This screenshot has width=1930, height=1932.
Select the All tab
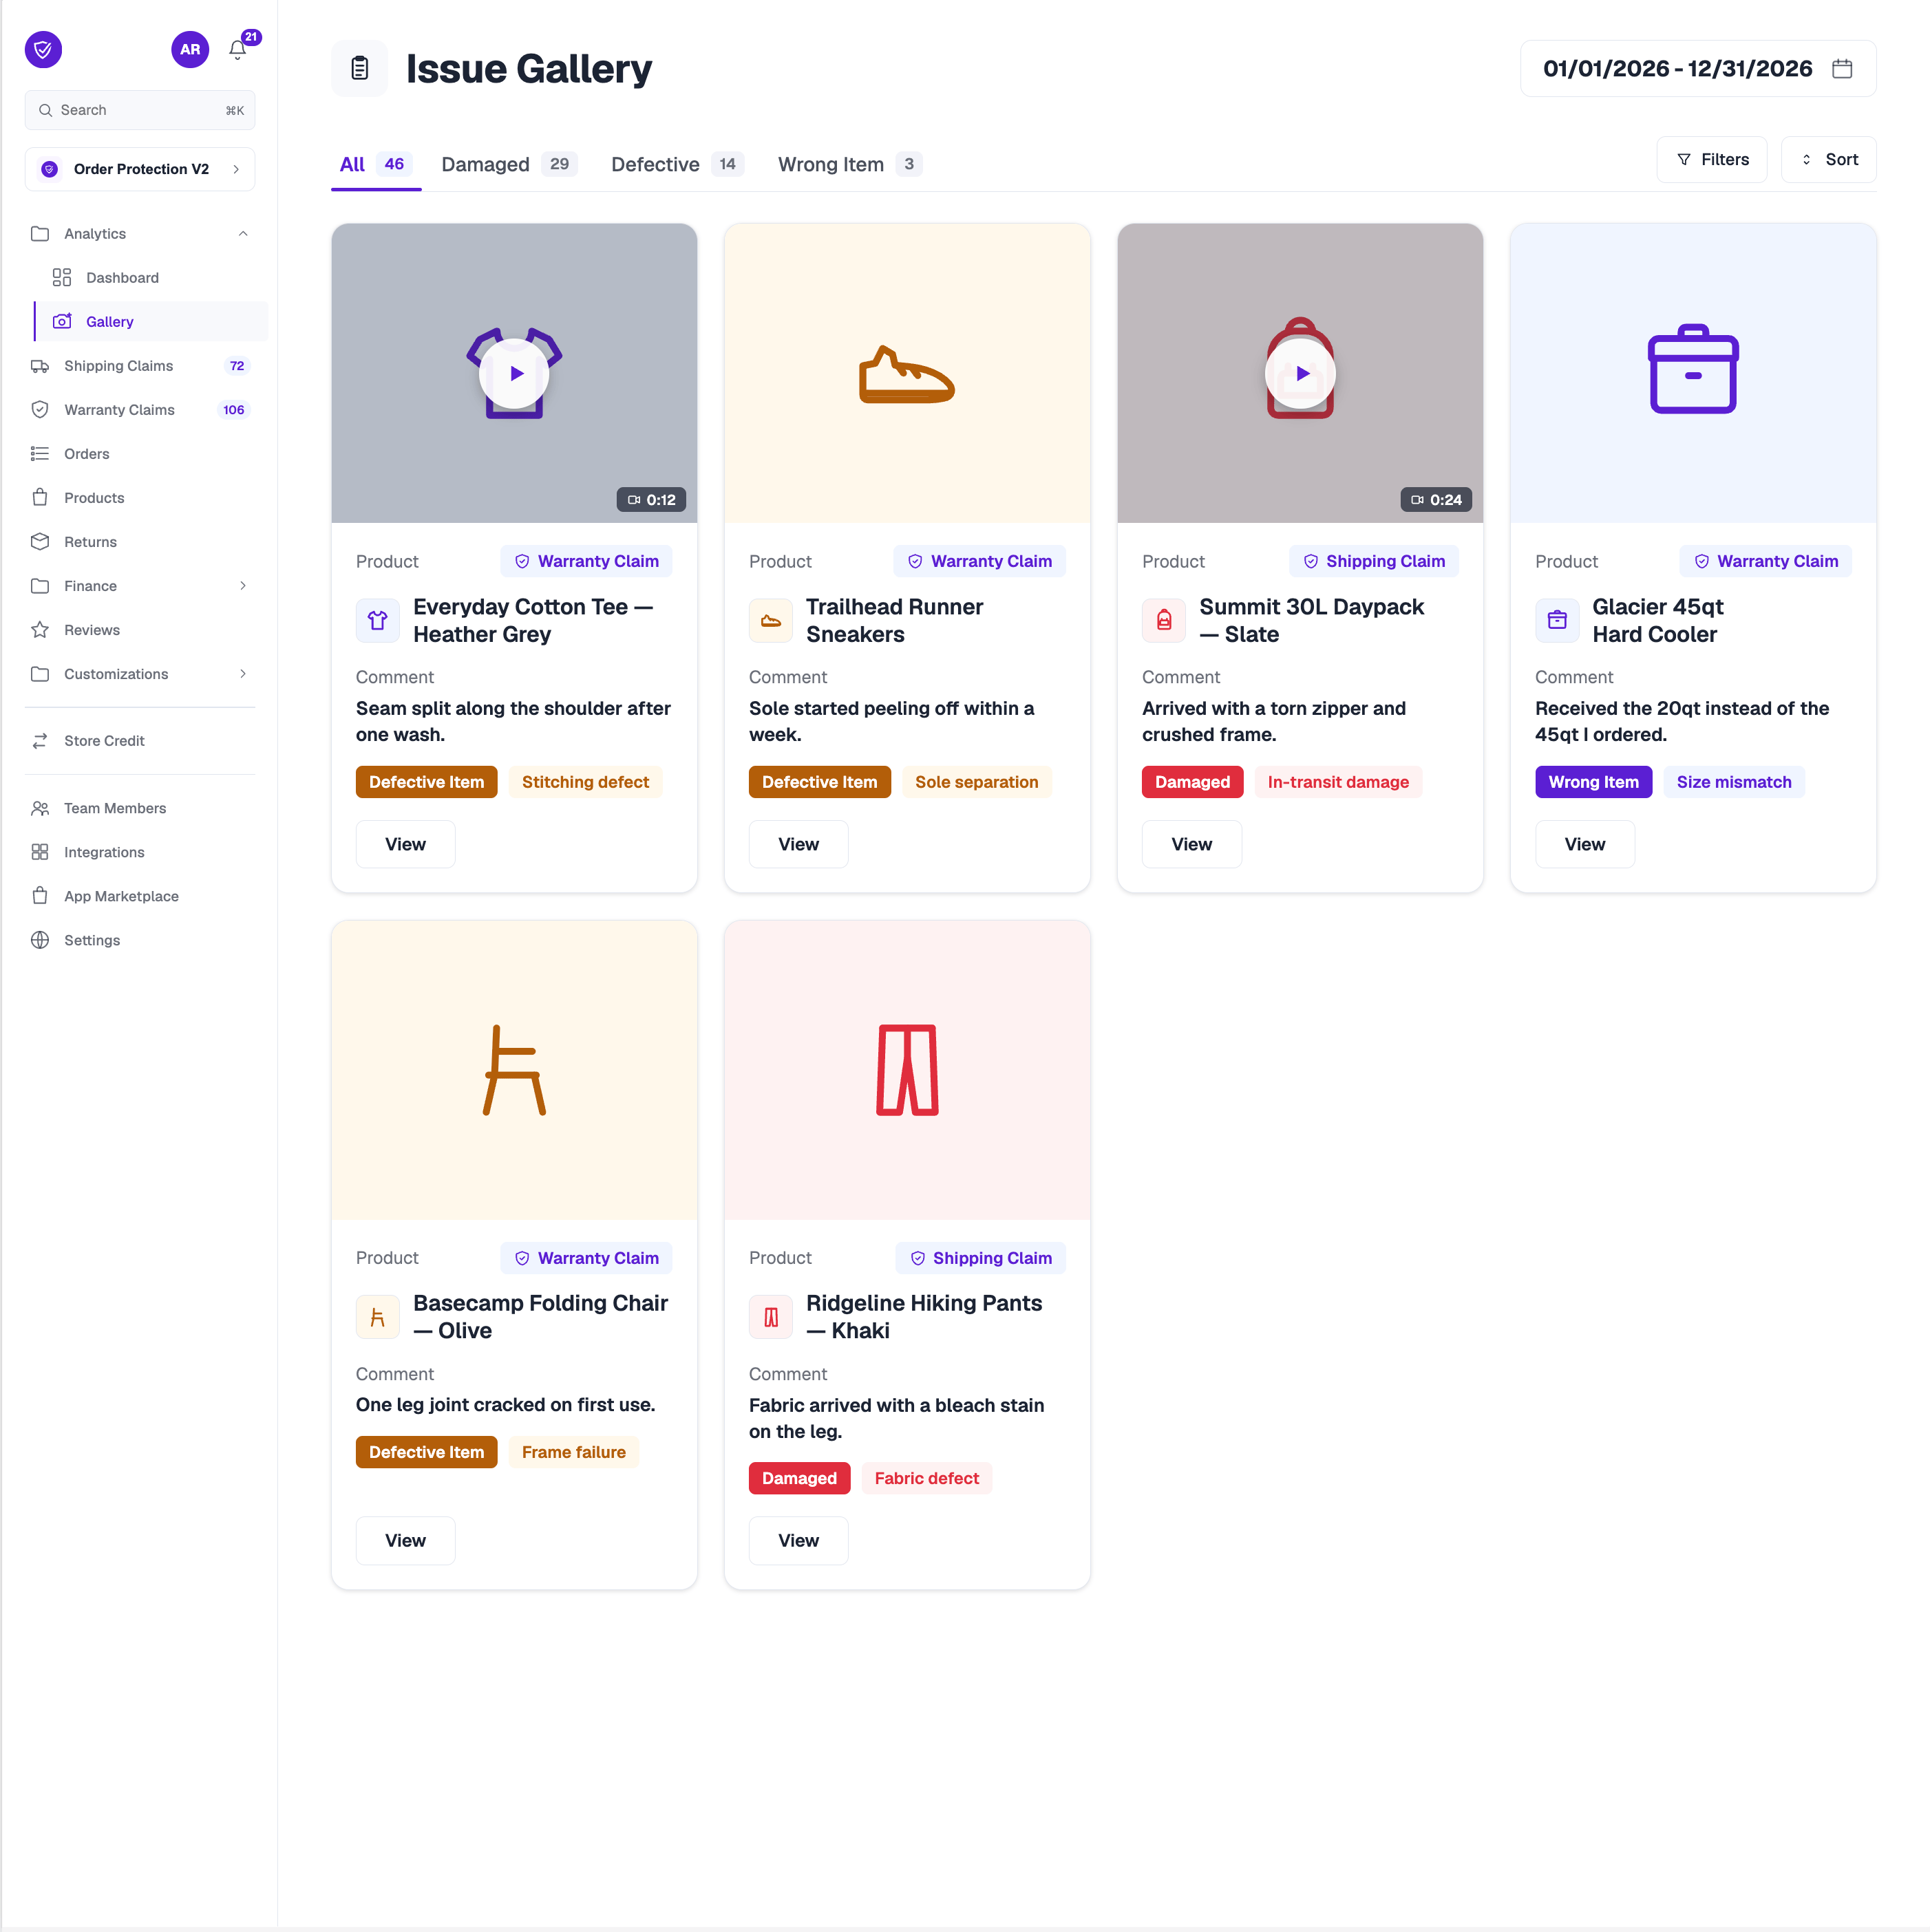click(x=375, y=164)
